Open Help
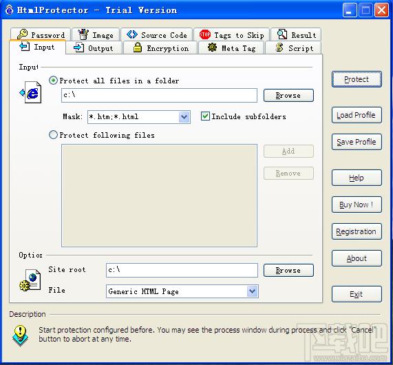The width and height of the screenshot is (393, 365). pos(357,178)
